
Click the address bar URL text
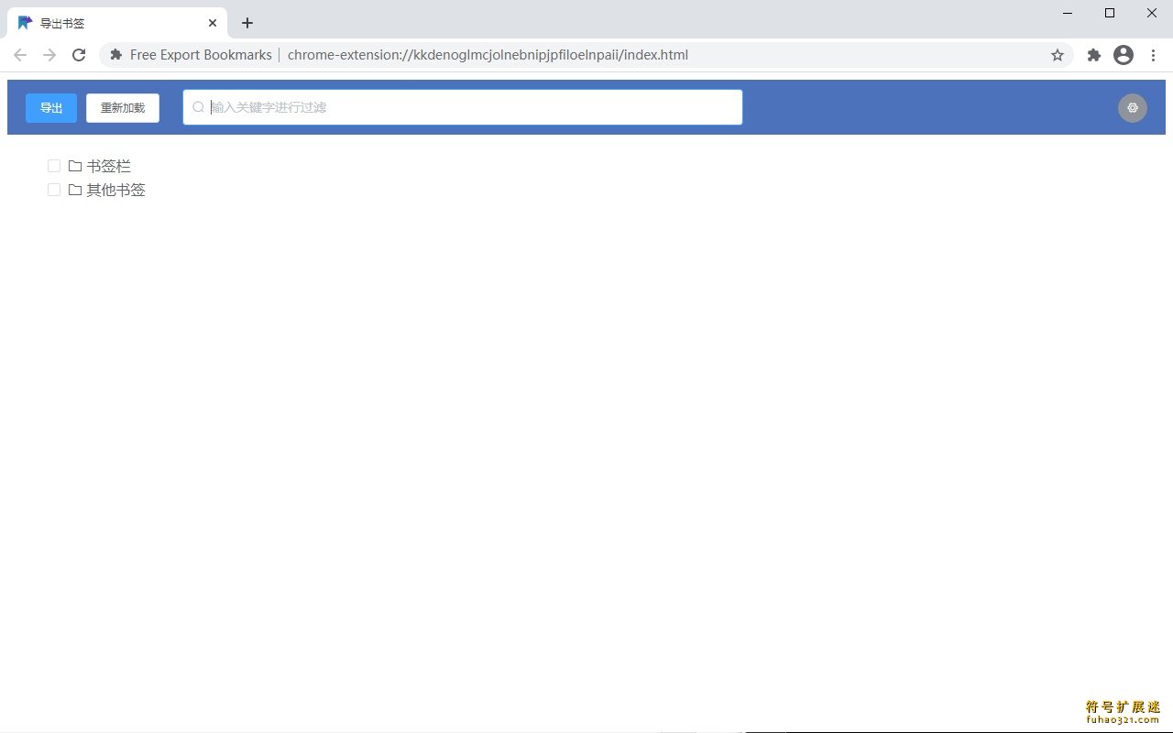coord(488,55)
